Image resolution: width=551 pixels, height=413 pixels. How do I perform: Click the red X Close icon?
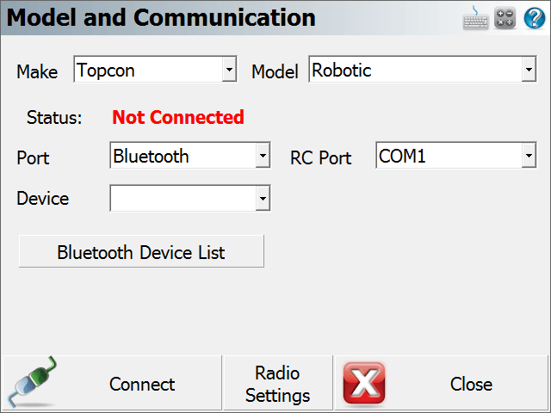point(364,383)
